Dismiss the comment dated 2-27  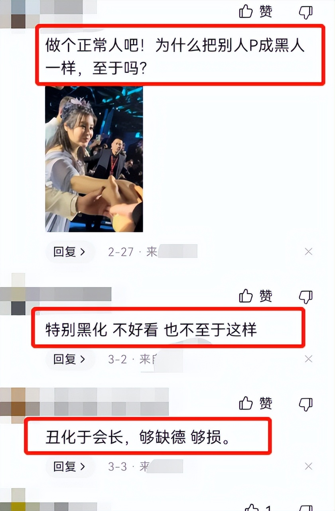(308, 252)
